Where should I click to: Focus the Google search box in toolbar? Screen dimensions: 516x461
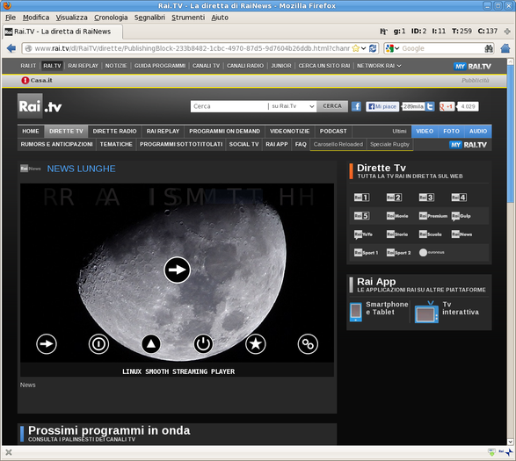[x=442, y=48]
